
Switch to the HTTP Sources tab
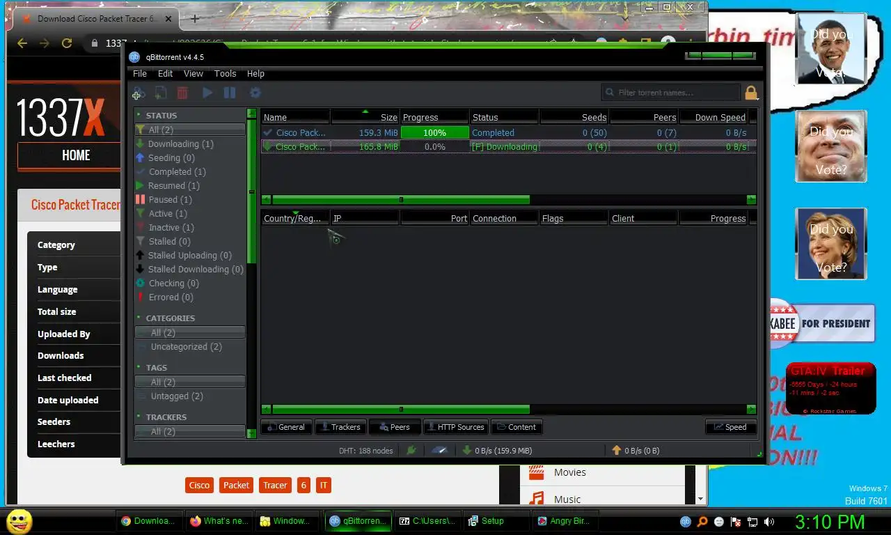[455, 427]
